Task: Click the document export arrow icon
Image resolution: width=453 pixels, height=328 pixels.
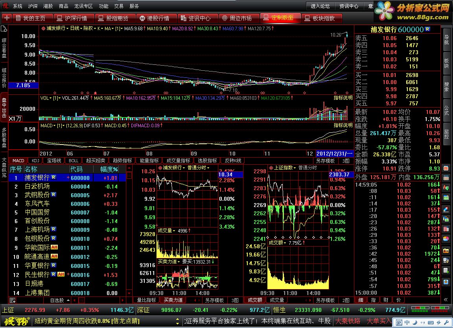Action: 446,271
